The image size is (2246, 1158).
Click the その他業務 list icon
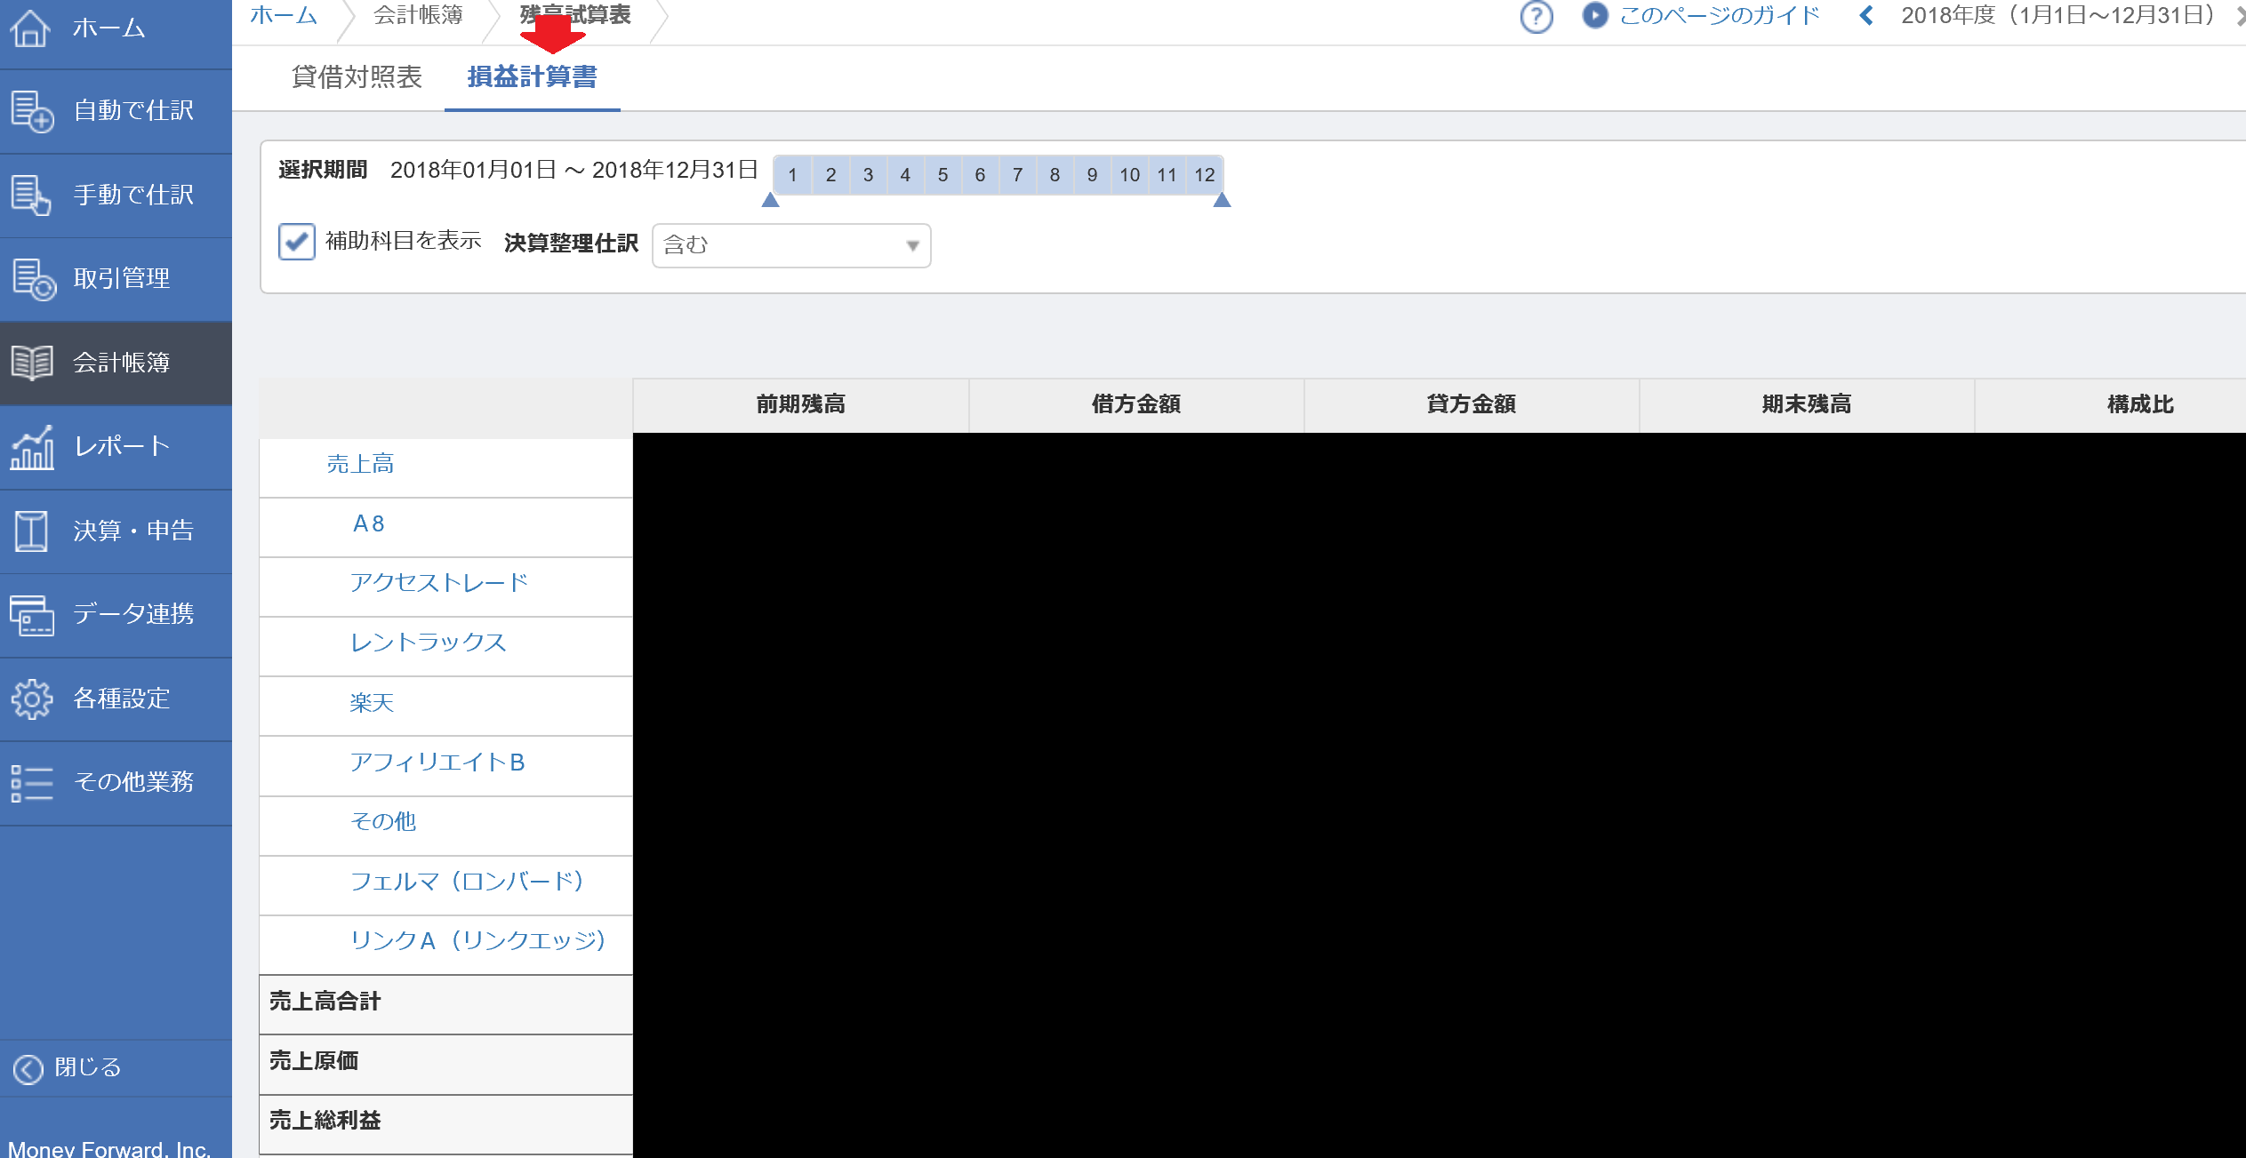point(32,783)
